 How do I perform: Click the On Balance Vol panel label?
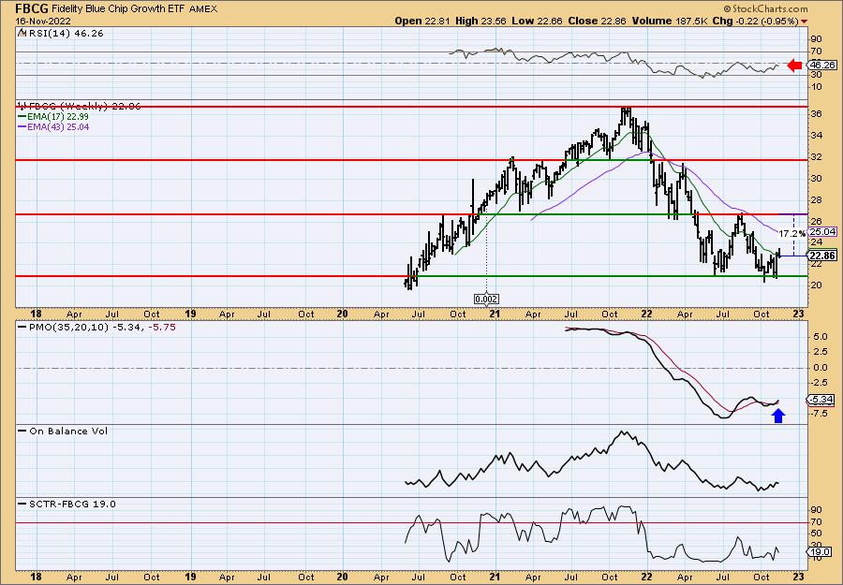pos(63,431)
